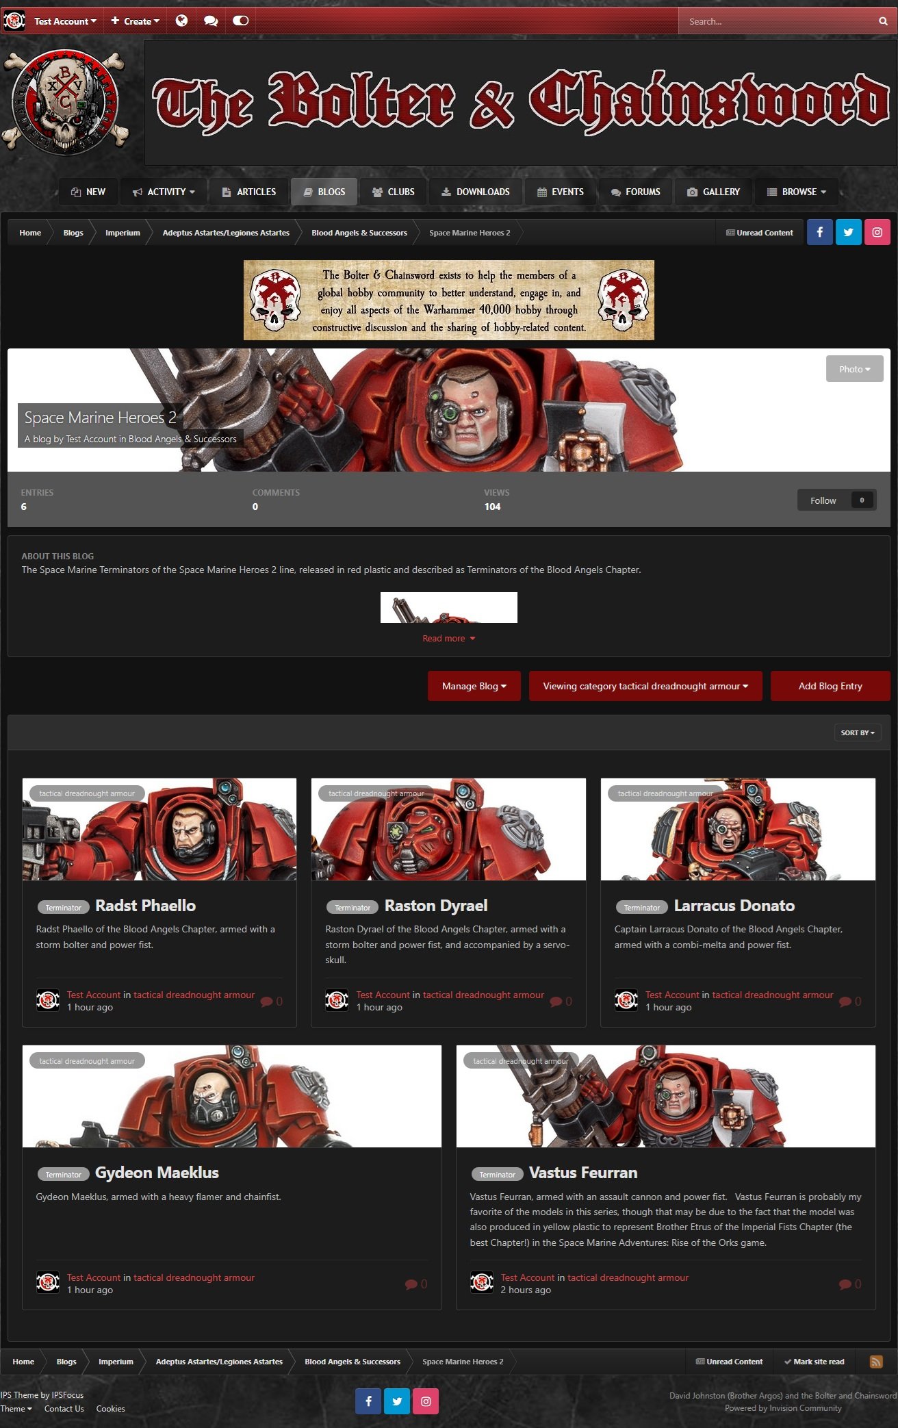
Task: Toggle the switch icon in top bar
Action: (x=240, y=21)
